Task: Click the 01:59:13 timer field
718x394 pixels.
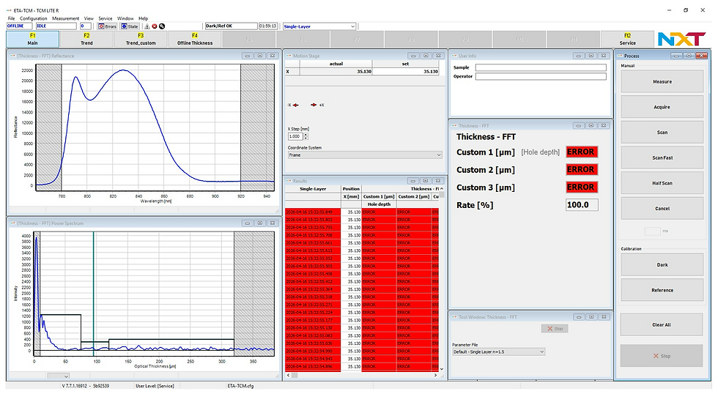Action: click(268, 26)
